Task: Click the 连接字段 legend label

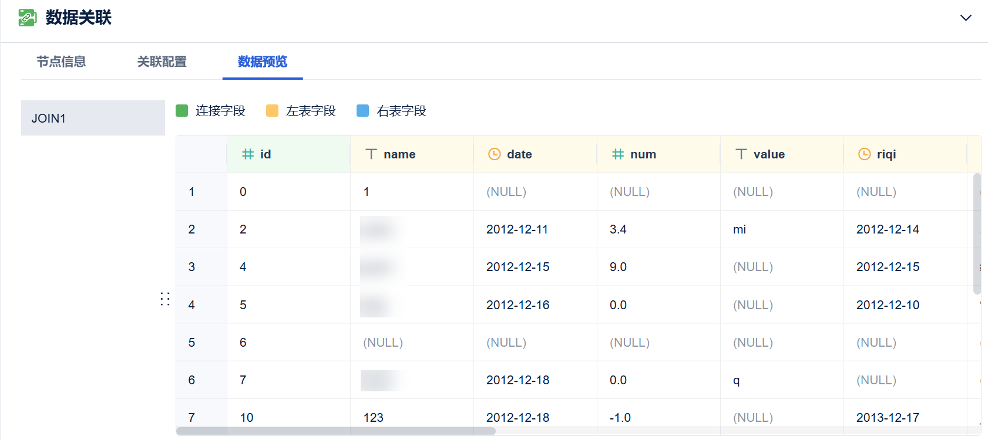Action: pos(220,111)
